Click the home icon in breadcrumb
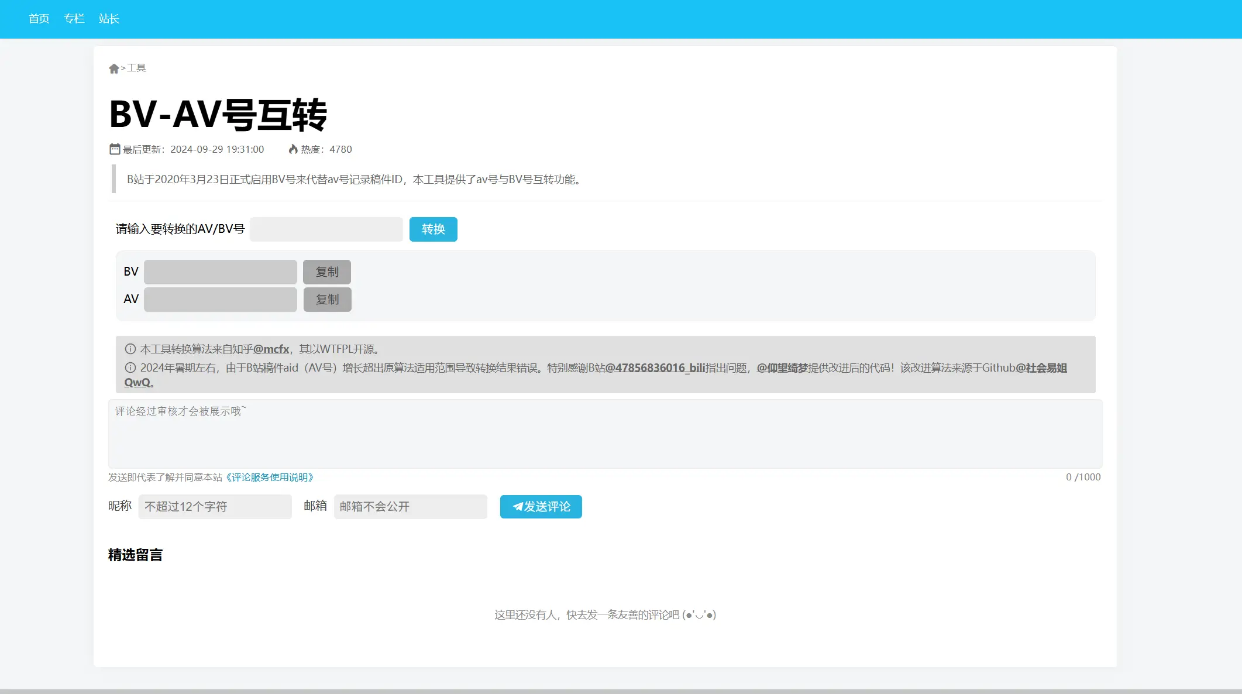 [113, 68]
